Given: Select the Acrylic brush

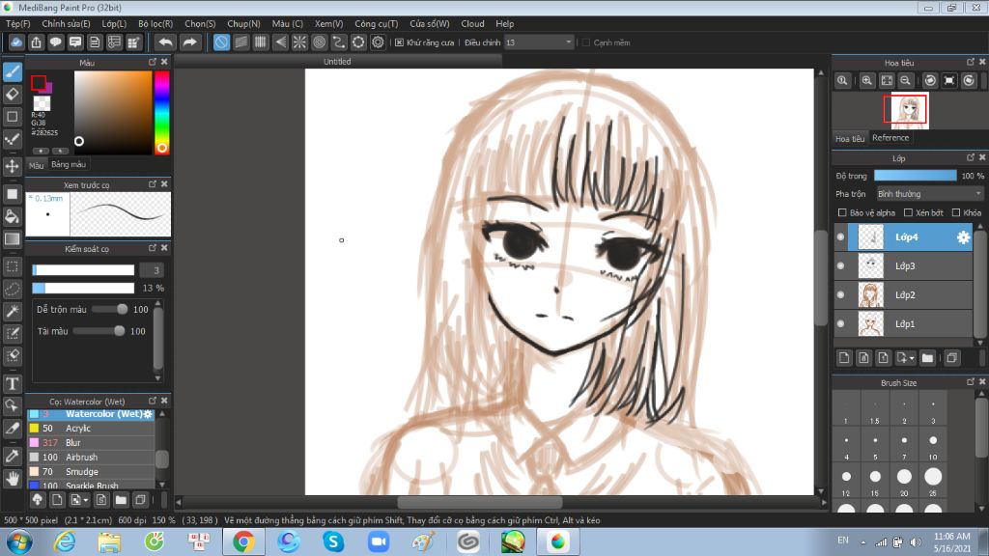Looking at the screenshot, I should tap(90, 428).
